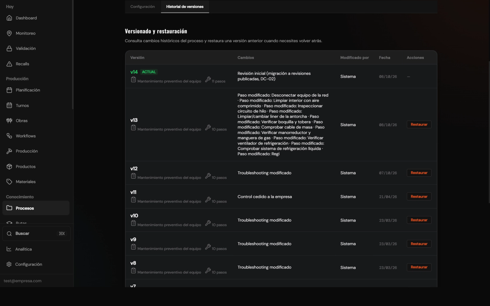Click the Producción section heading in sidebar
This screenshot has height=306, width=490.
[x=17, y=79]
